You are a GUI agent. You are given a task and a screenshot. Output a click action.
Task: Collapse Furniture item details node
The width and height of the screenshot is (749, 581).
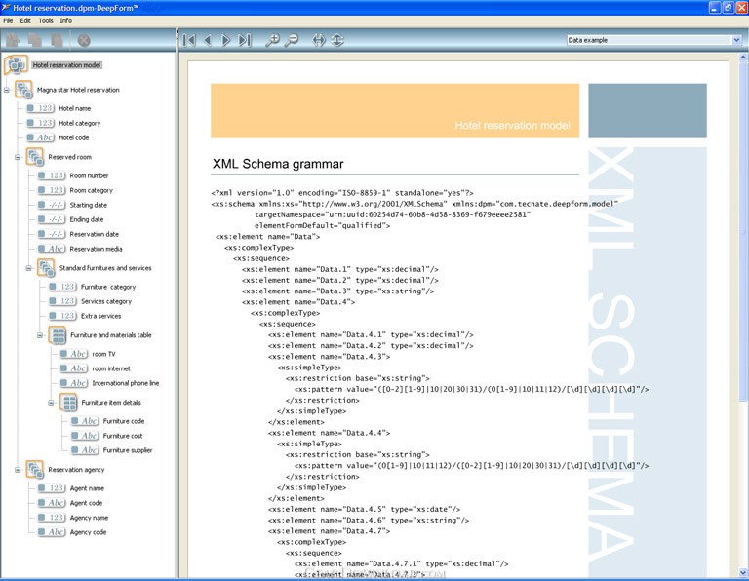click(x=51, y=403)
